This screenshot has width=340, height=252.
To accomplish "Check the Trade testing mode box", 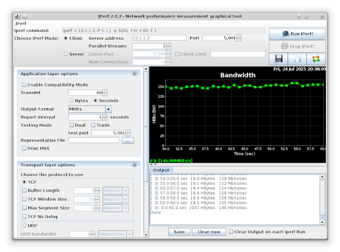I will point(93,125).
